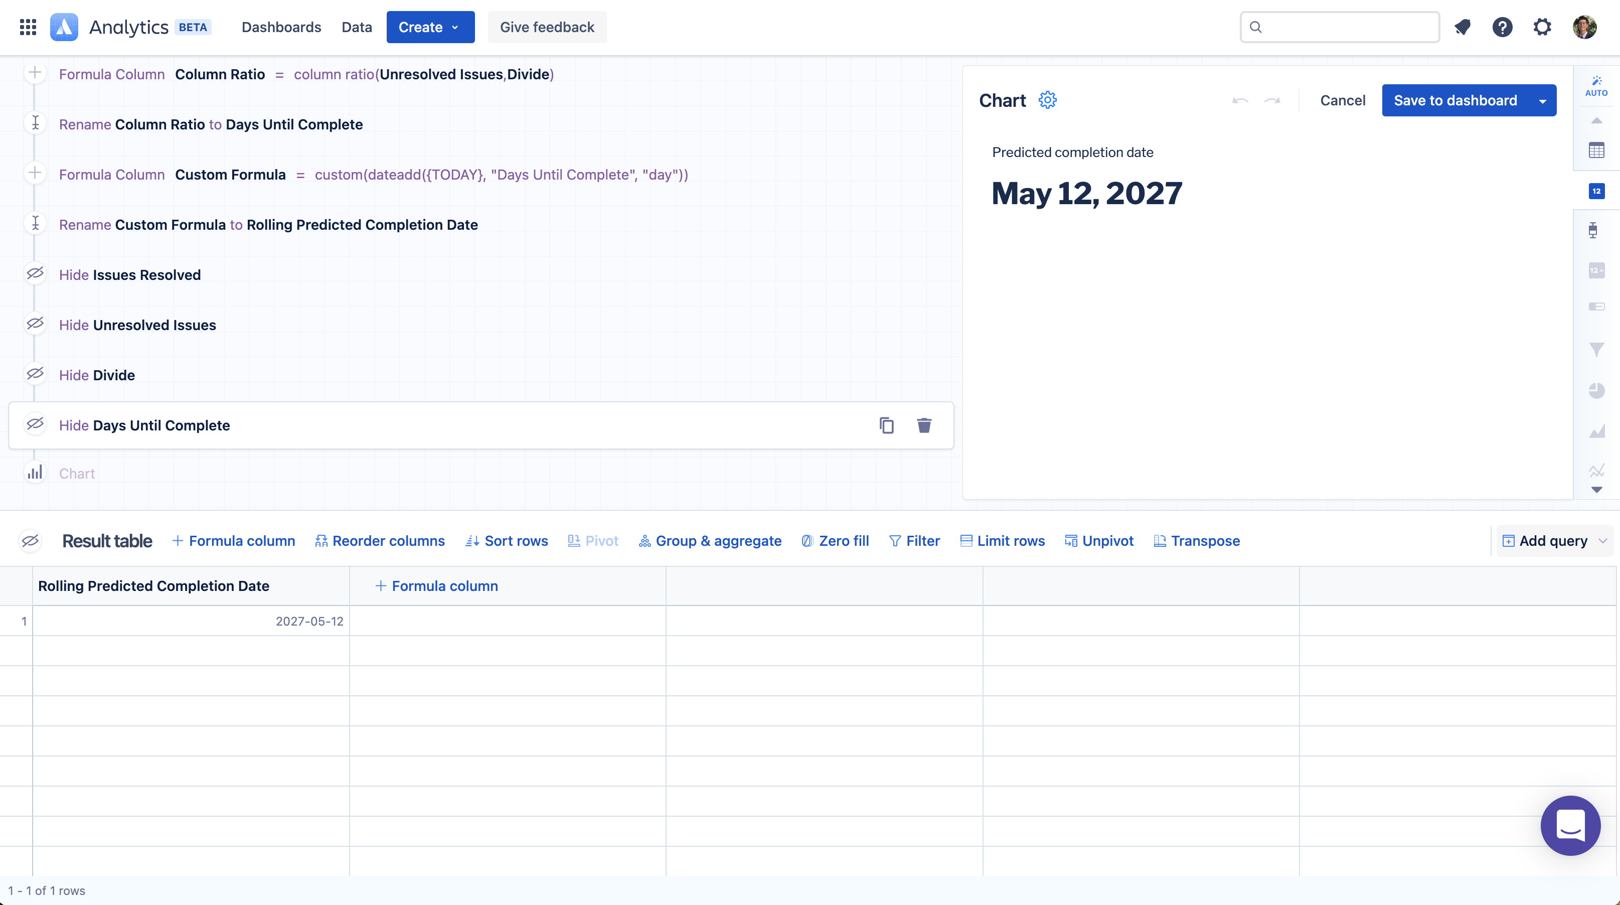Select the pie chart type icon

coord(1596,391)
